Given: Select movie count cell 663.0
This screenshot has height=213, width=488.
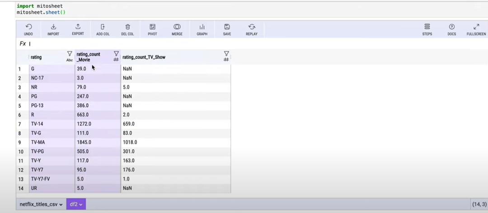Looking at the screenshot, I should coord(98,114).
